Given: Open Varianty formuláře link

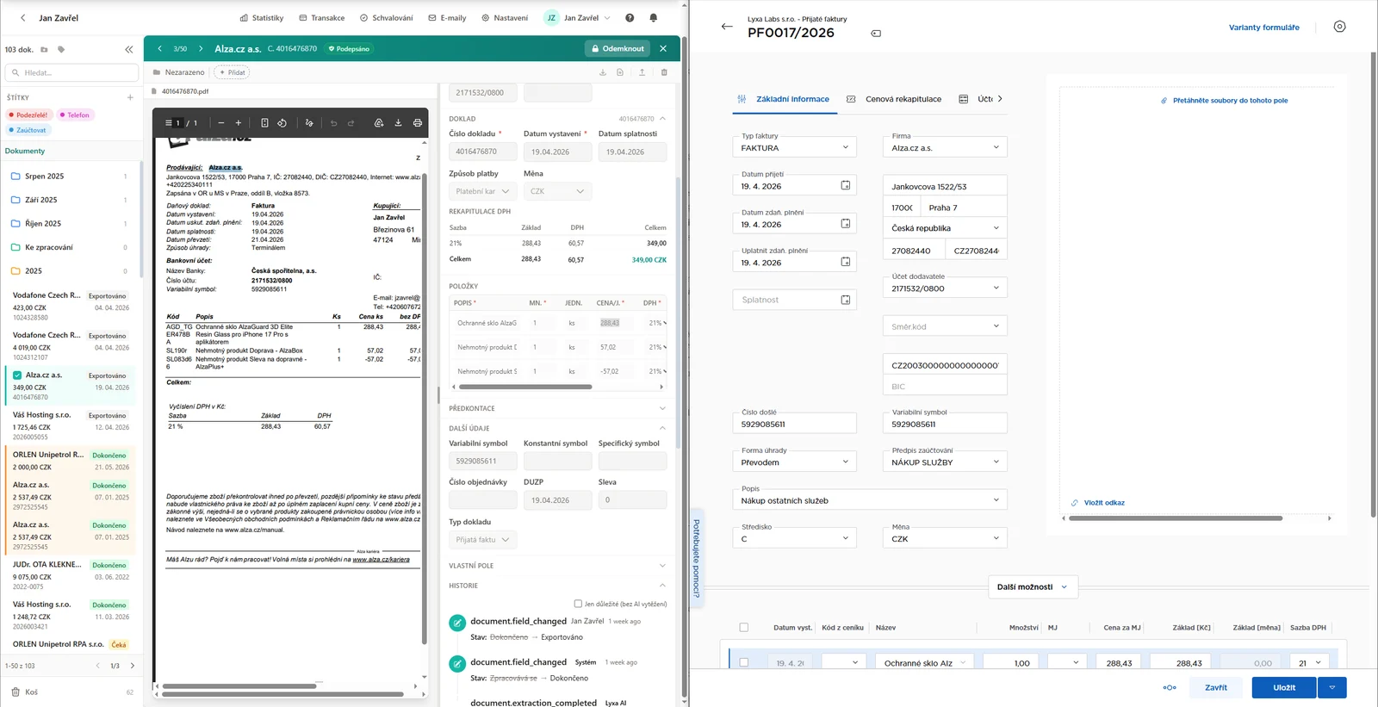Looking at the screenshot, I should point(1264,28).
